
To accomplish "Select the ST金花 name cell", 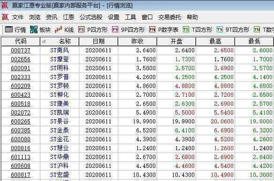I will click(60, 139).
